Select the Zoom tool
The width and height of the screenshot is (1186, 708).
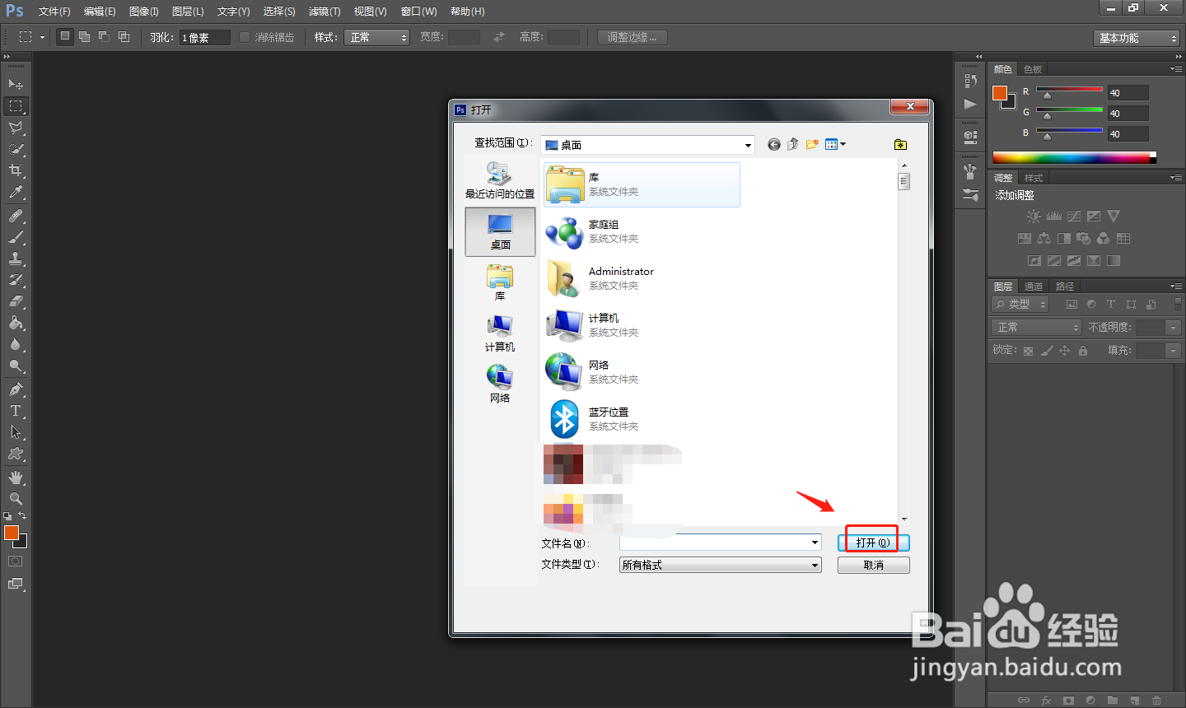click(16, 499)
